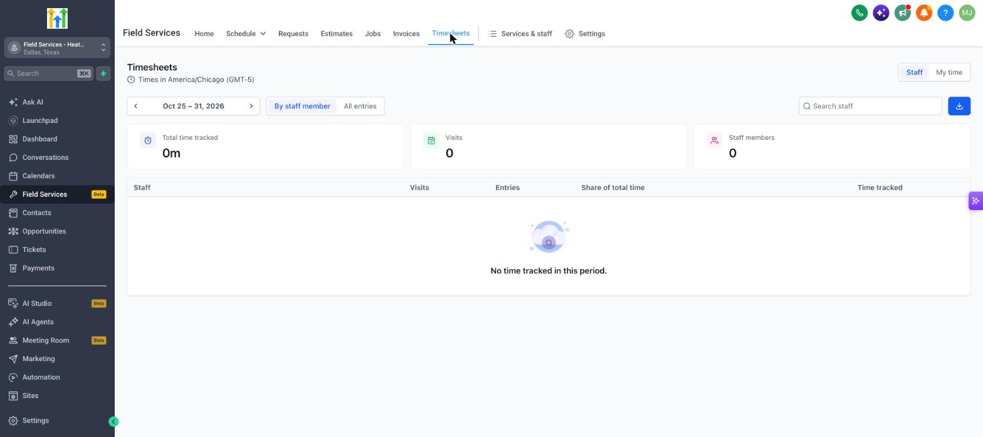
Task: Click the Search staff field
Action: tap(870, 106)
